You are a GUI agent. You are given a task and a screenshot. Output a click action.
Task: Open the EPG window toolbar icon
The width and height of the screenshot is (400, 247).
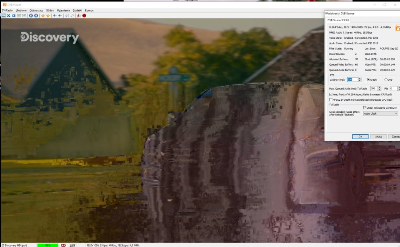[x=24, y=16]
